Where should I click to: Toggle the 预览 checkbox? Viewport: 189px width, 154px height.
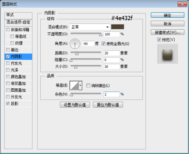[x=159, y=40]
